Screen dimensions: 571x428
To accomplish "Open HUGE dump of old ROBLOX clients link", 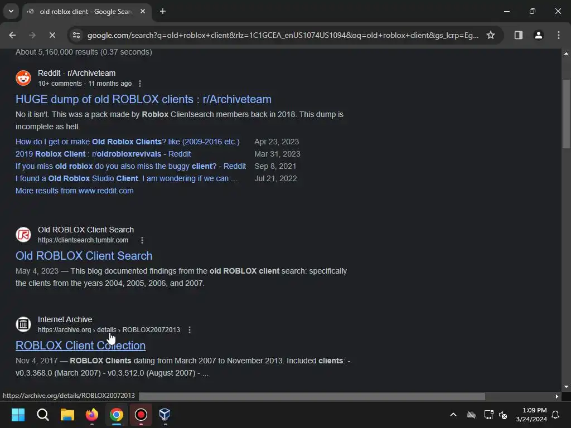I will (143, 99).
